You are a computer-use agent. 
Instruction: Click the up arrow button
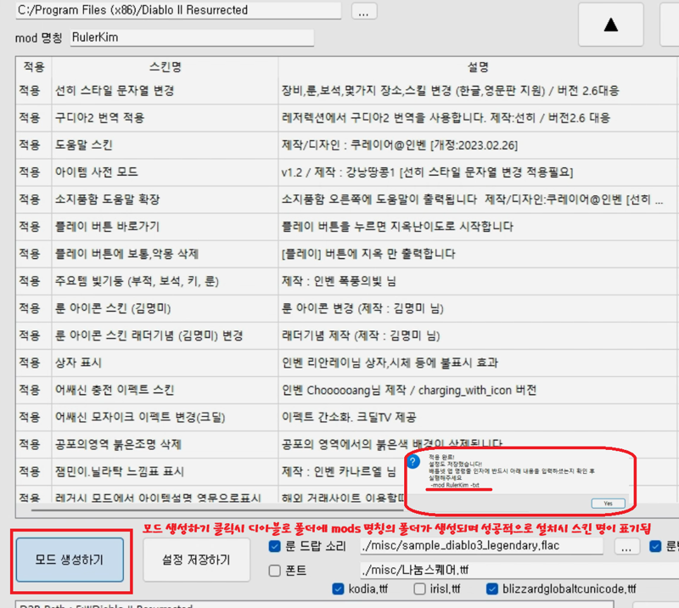coord(610,25)
